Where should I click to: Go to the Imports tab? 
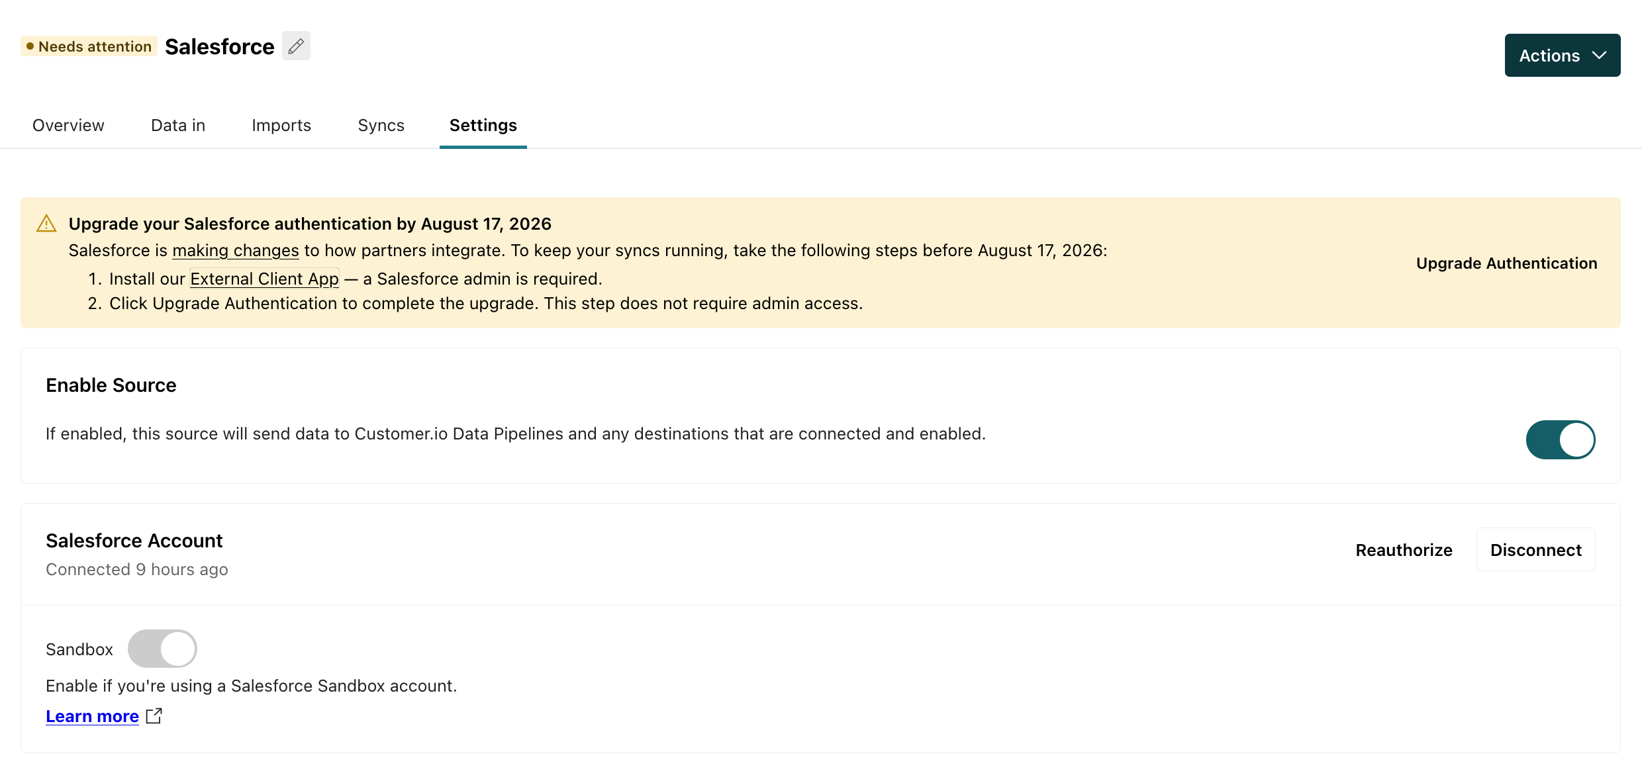(281, 125)
